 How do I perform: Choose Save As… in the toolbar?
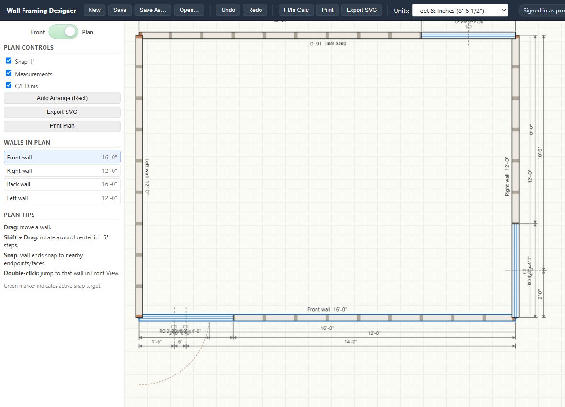click(x=153, y=10)
